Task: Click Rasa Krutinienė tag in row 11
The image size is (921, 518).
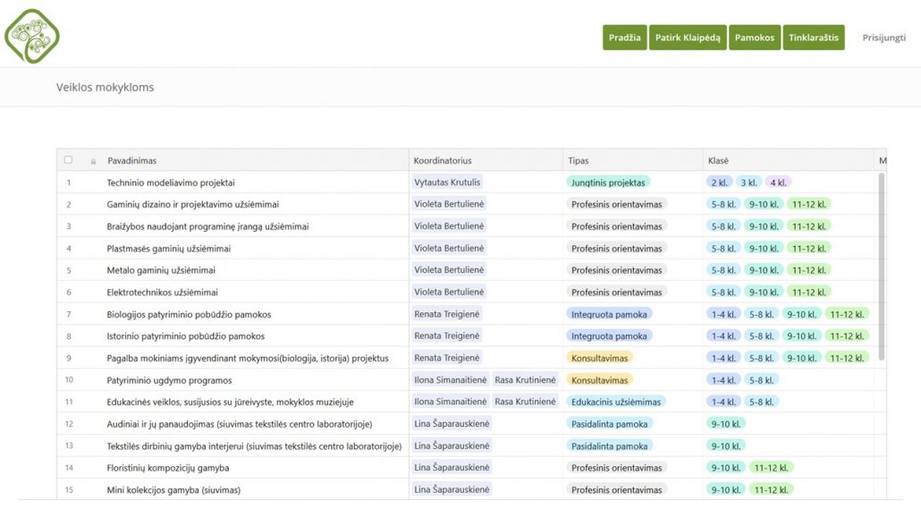Action: 525,402
